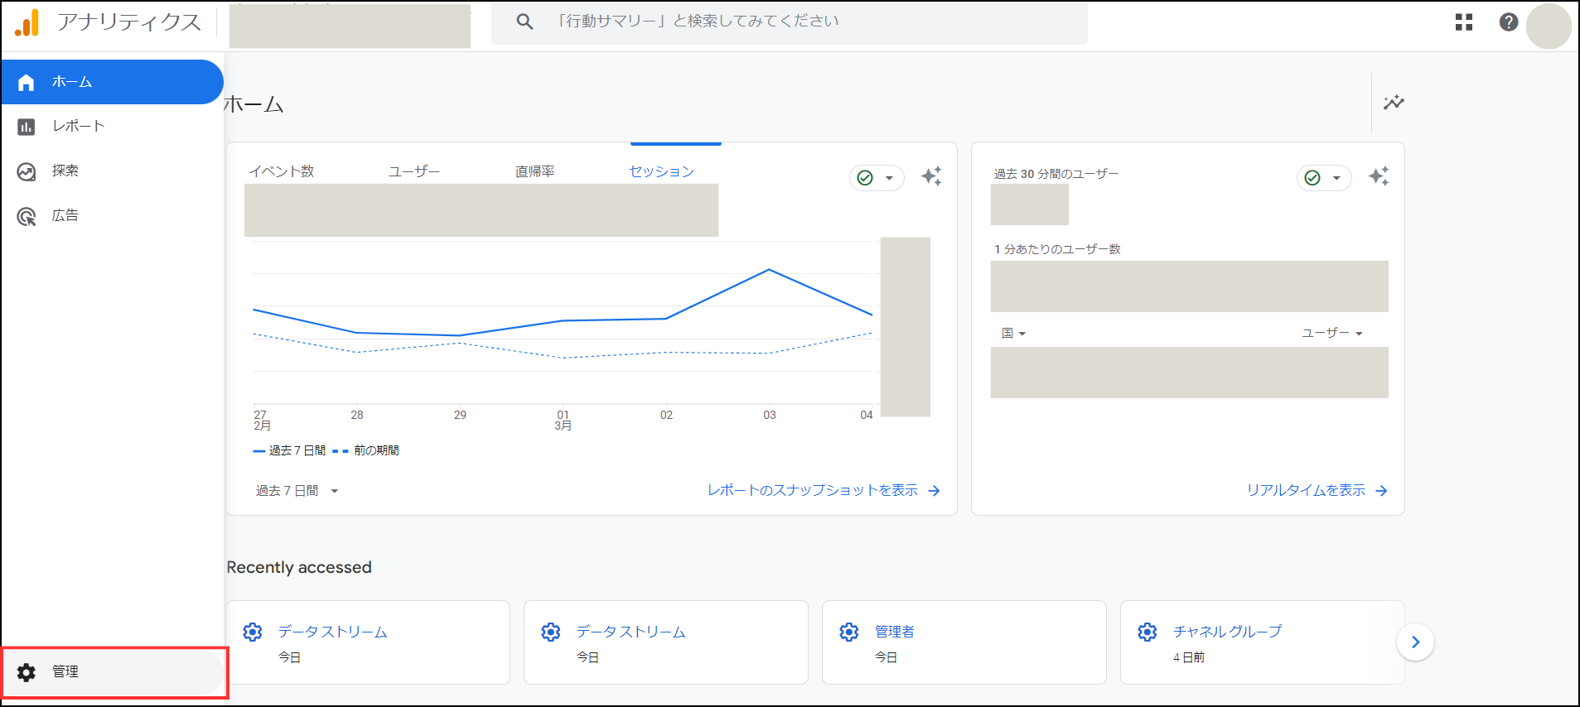1580x707 pixels.
Task: Open the help question mark icon
Action: tap(1509, 22)
